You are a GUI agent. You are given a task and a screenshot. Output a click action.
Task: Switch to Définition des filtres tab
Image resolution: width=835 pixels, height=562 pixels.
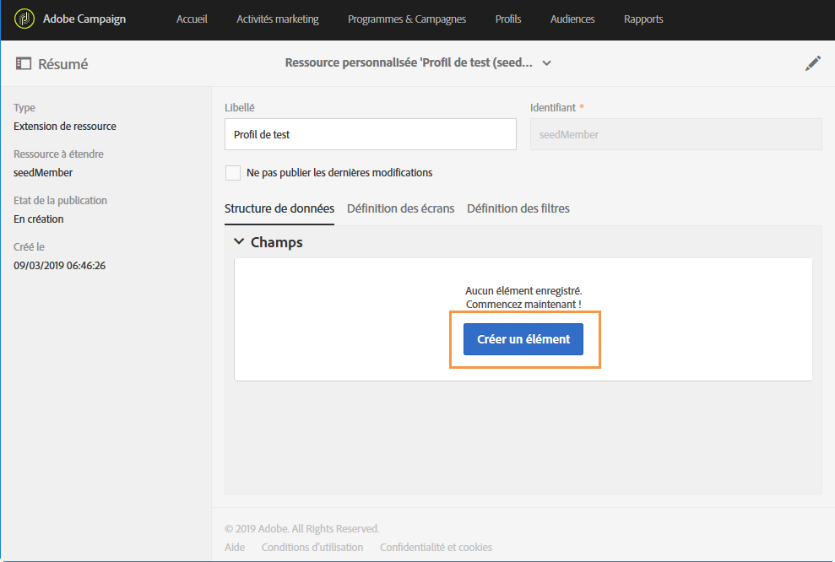coord(518,208)
